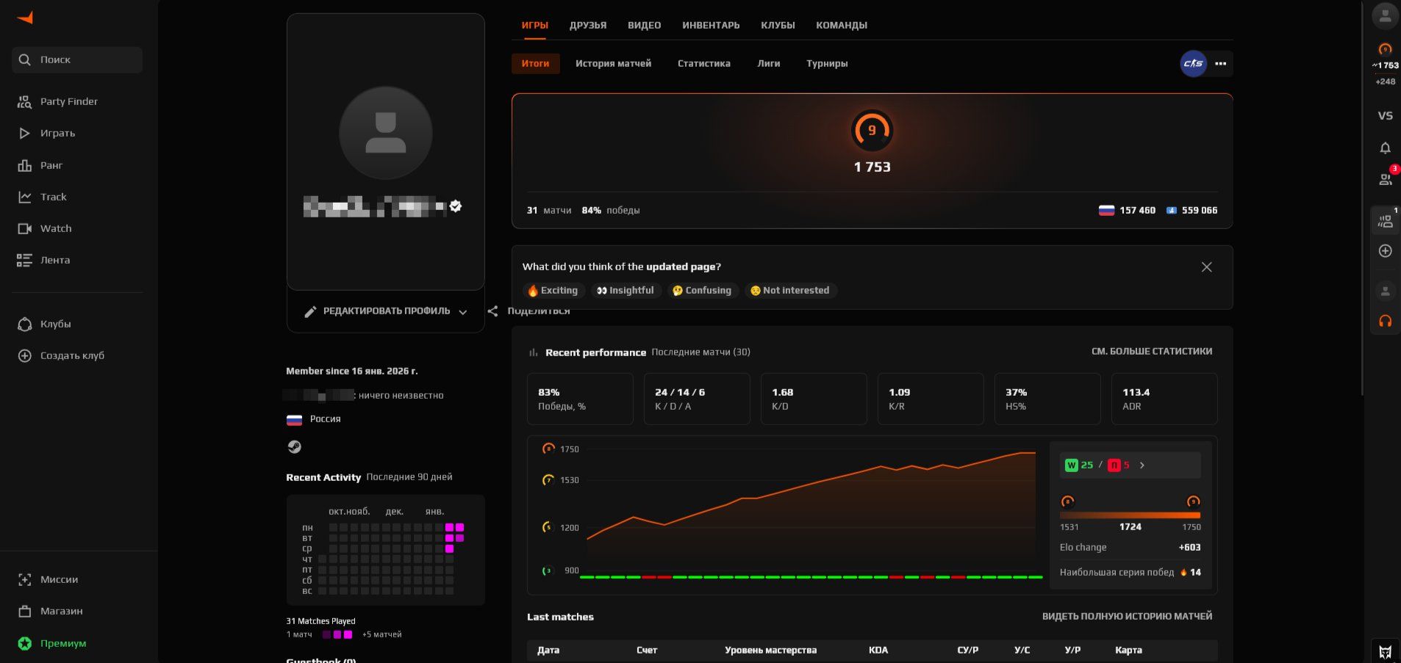Screen dimensions: 1401x663
Task: Click the VS icon in right sidebar
Action: [x=1385, y=116]
